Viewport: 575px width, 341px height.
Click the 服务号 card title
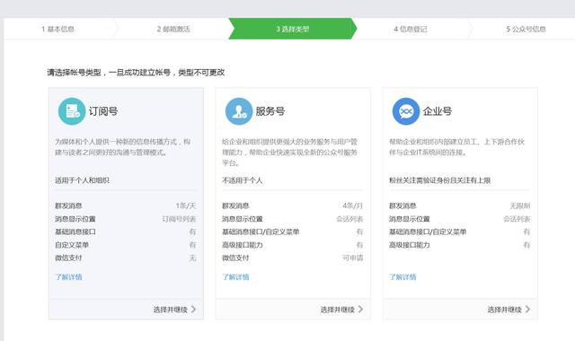point(270,111)
